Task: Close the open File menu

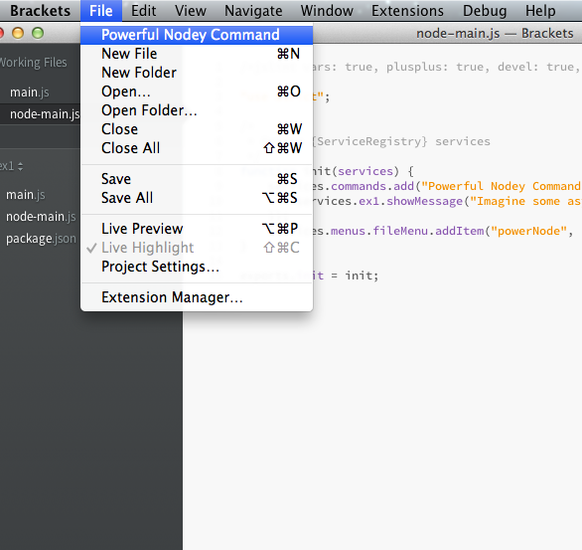Action: 101,10
